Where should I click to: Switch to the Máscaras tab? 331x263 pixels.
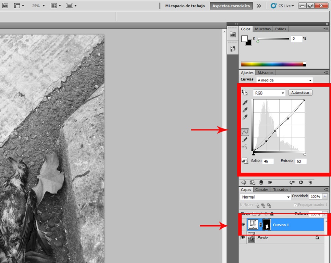265,73
